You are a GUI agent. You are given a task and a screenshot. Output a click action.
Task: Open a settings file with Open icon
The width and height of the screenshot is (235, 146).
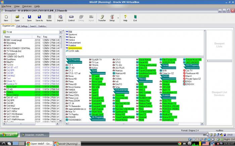click(17, 18)
